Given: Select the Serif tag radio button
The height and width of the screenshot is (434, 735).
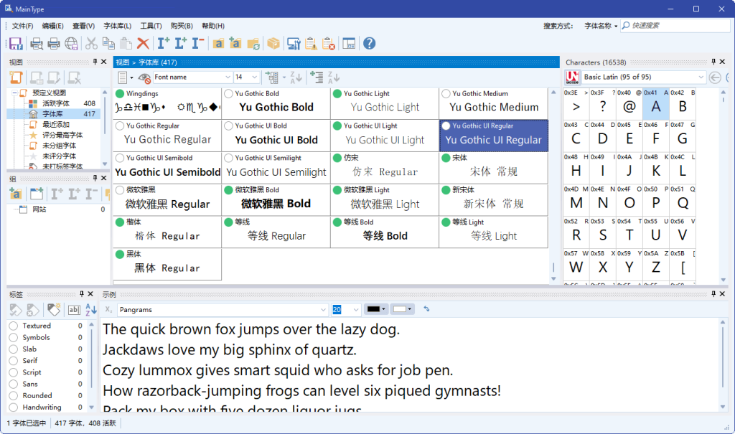Looking at the screenshot, I should (x=14, y=360).
